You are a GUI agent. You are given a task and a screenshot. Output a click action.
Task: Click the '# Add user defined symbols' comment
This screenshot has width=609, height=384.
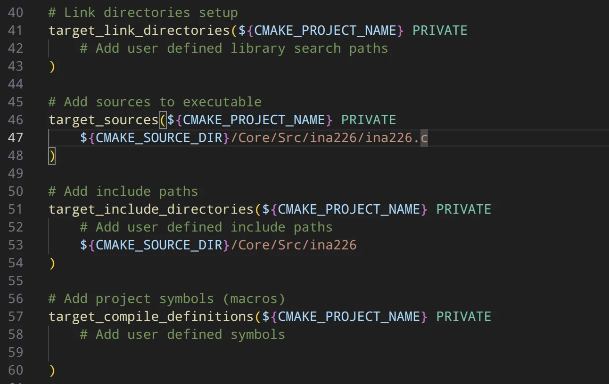coord(182,334)
